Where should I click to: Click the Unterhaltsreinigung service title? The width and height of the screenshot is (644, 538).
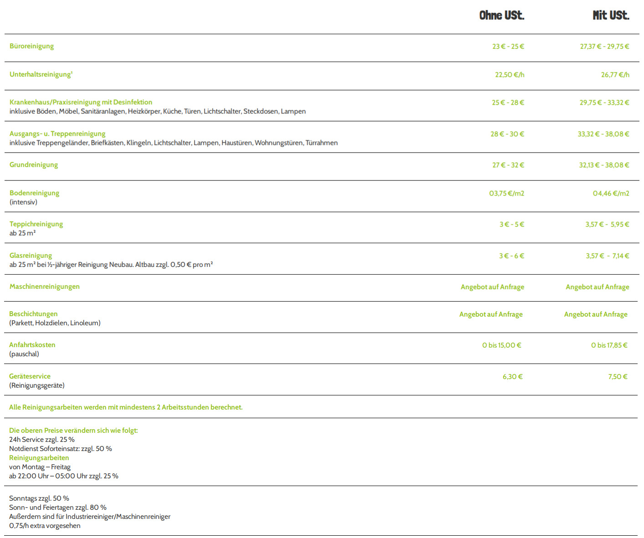click(x=41, y=74)
